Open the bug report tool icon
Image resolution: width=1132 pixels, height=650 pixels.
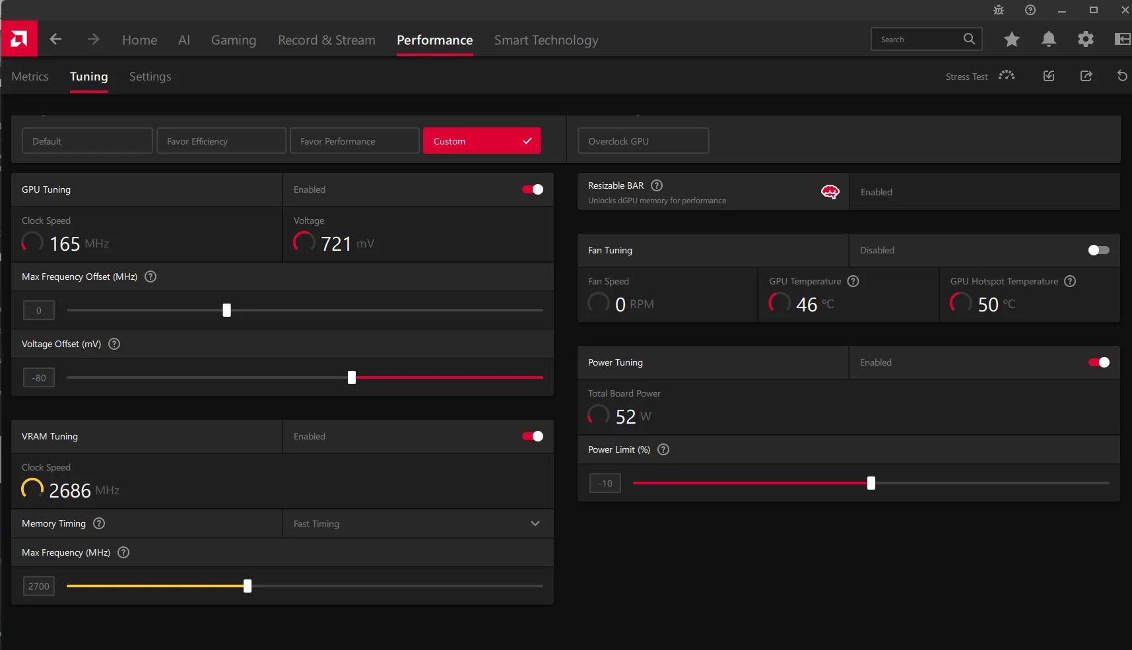(x=999, y=10)
